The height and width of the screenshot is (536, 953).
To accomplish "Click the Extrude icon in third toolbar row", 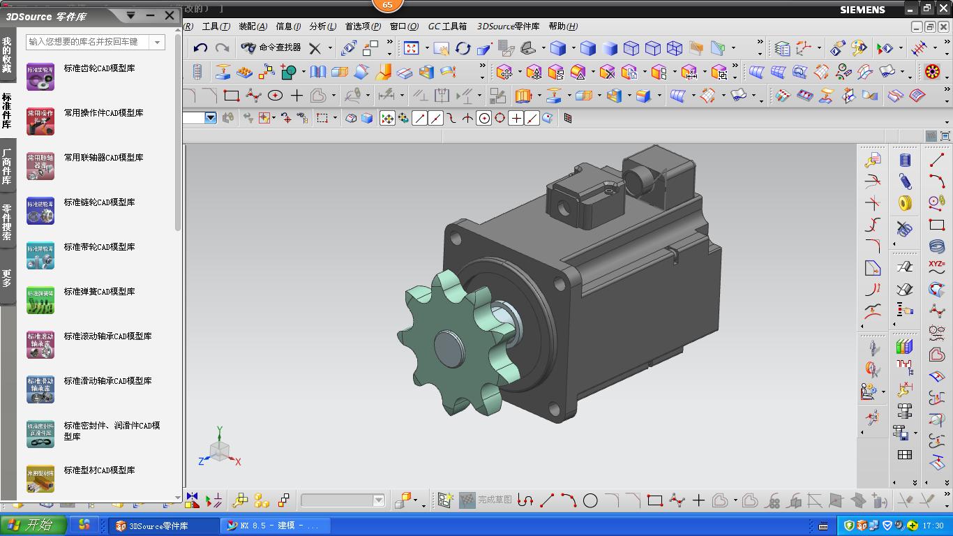I will pos(524,95).
